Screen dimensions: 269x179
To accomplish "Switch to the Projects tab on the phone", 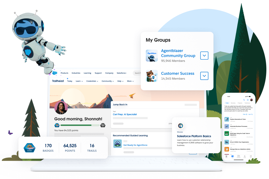I will pos(240,103).
